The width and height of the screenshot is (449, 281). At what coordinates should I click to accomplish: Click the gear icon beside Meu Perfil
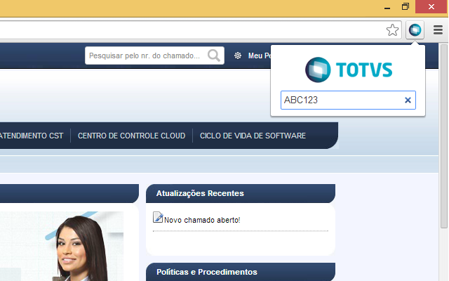point(238,55)
